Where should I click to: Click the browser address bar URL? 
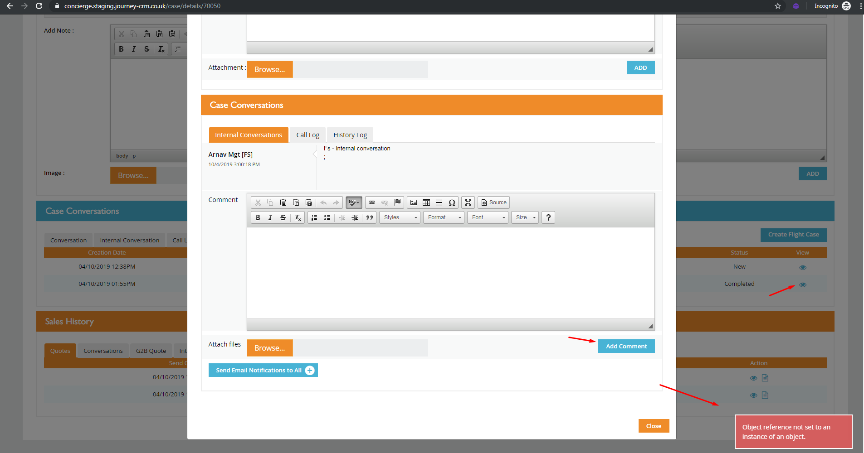[x=142, y=6]
